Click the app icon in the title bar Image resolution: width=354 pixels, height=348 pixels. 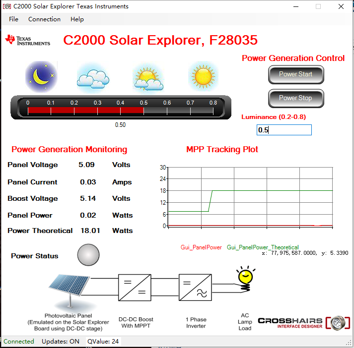(7, 6)
